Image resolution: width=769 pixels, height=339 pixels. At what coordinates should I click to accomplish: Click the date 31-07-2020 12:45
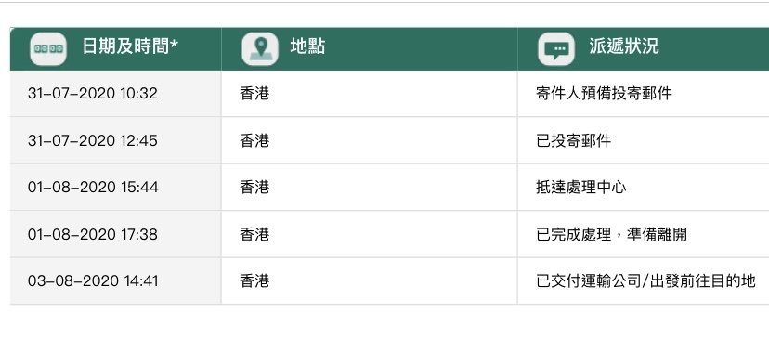pos(93,141)
